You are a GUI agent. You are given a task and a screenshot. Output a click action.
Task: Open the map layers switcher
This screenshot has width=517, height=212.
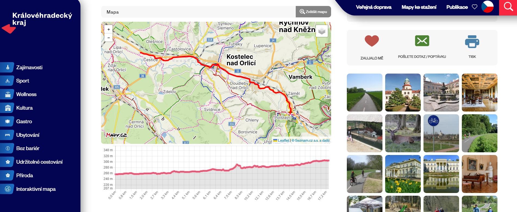click(322, 31)
